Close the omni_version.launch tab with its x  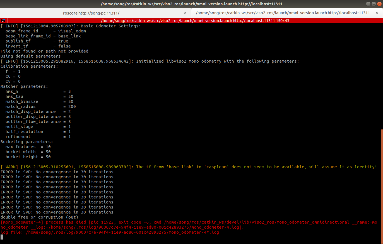click(377, 13)
